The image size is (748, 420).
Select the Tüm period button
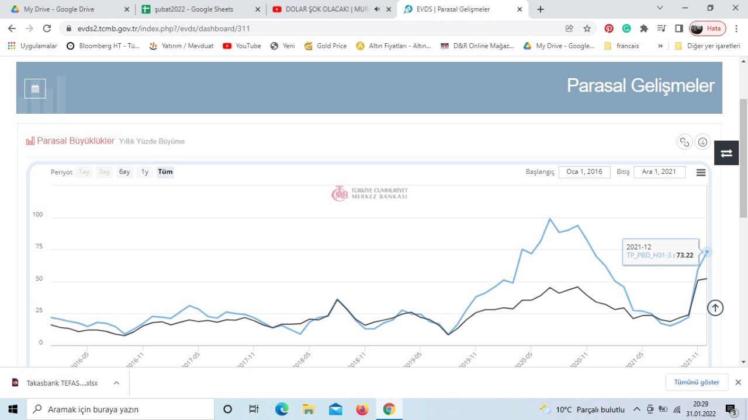(165, 172)
